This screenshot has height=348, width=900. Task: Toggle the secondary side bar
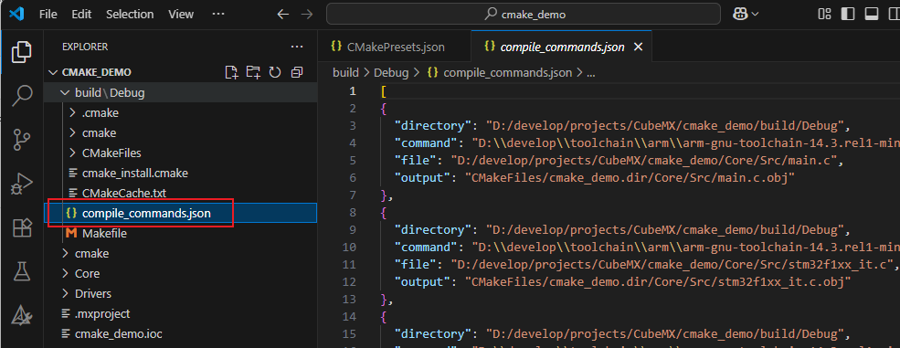[x=895, y=15]
